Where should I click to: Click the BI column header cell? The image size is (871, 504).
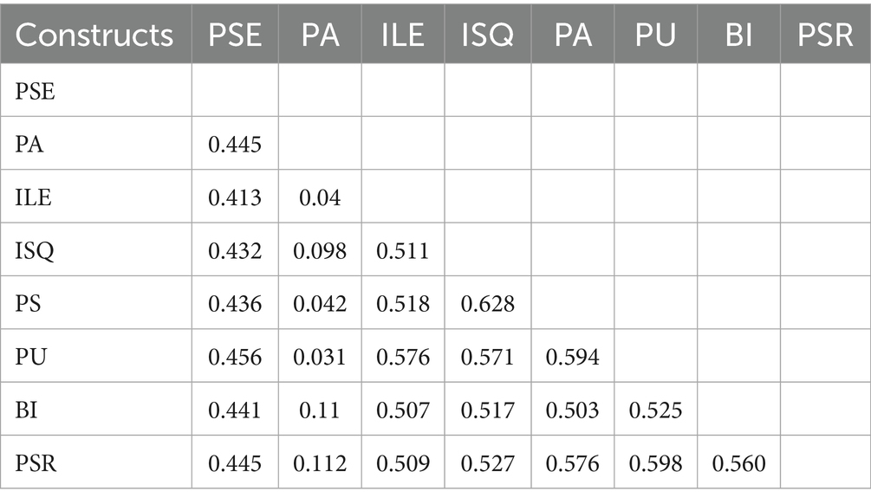click(738, 35)
